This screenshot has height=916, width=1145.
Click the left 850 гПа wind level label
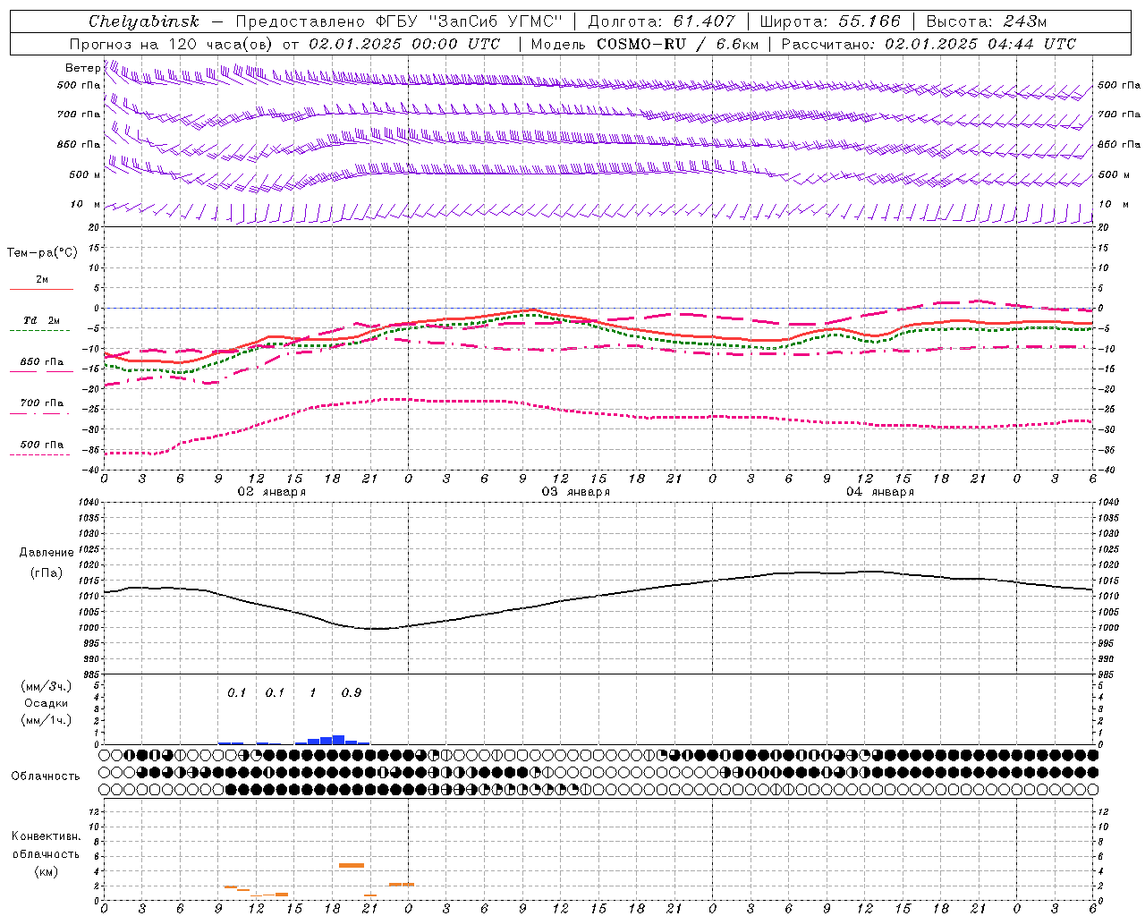[x=79, y=144]
